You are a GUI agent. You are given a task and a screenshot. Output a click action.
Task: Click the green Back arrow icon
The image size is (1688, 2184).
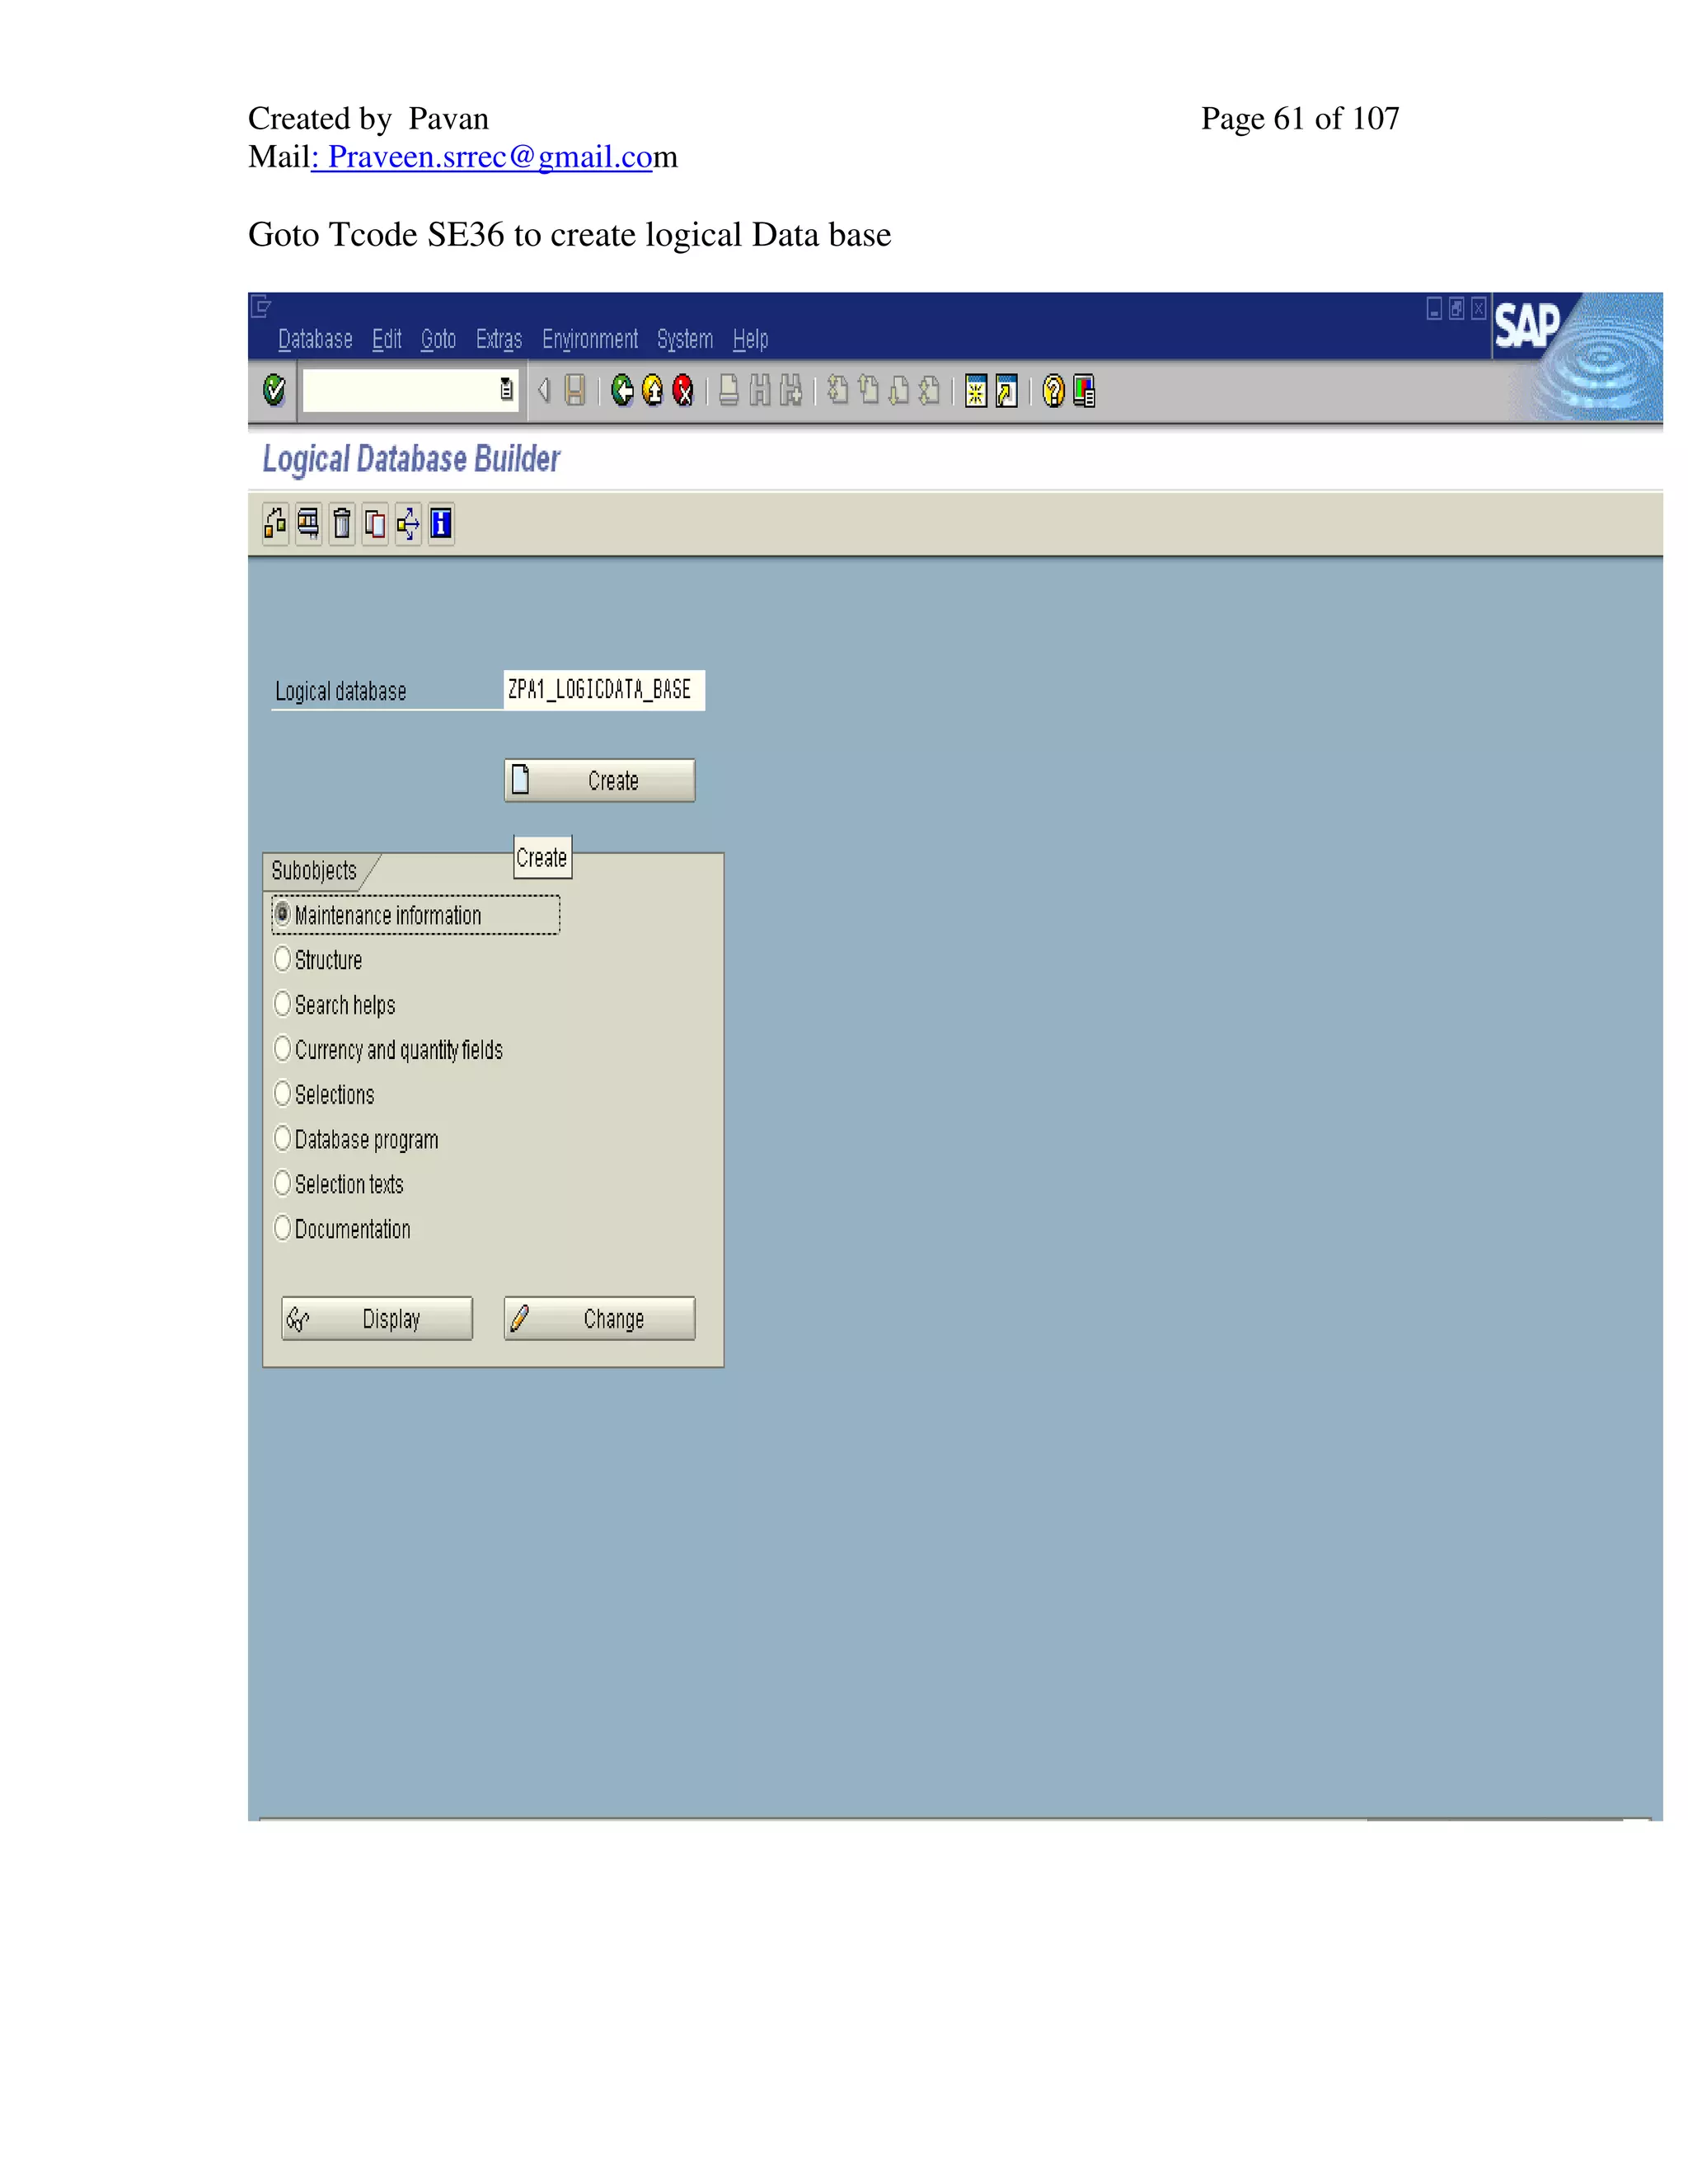click(x=622, y=390)
